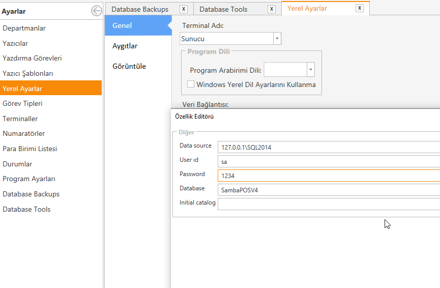Click the back arrow icon beside Ayarlar
Image resolution: width=440 pixels, height=288 pixels.
[x=96, y=11]
